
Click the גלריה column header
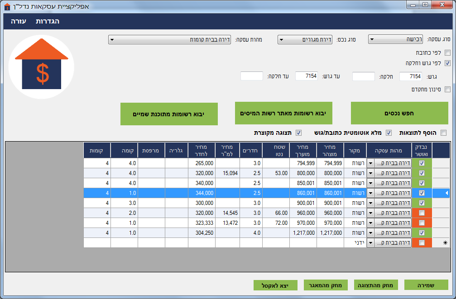coord(176,150)
